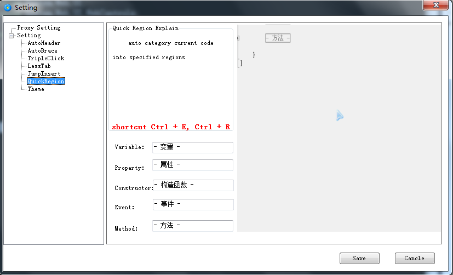Click the 'Property:' label
The width and height of the screenshot is (453, 275).
click(129, 168)
